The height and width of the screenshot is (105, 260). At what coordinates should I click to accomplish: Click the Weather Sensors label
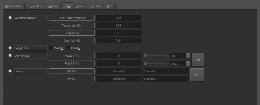click(x=30, y=18)
